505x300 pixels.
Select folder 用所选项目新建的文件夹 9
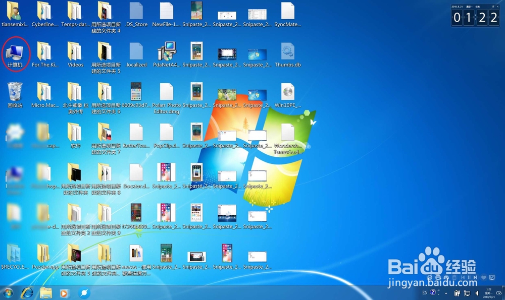tap(106, 220)
